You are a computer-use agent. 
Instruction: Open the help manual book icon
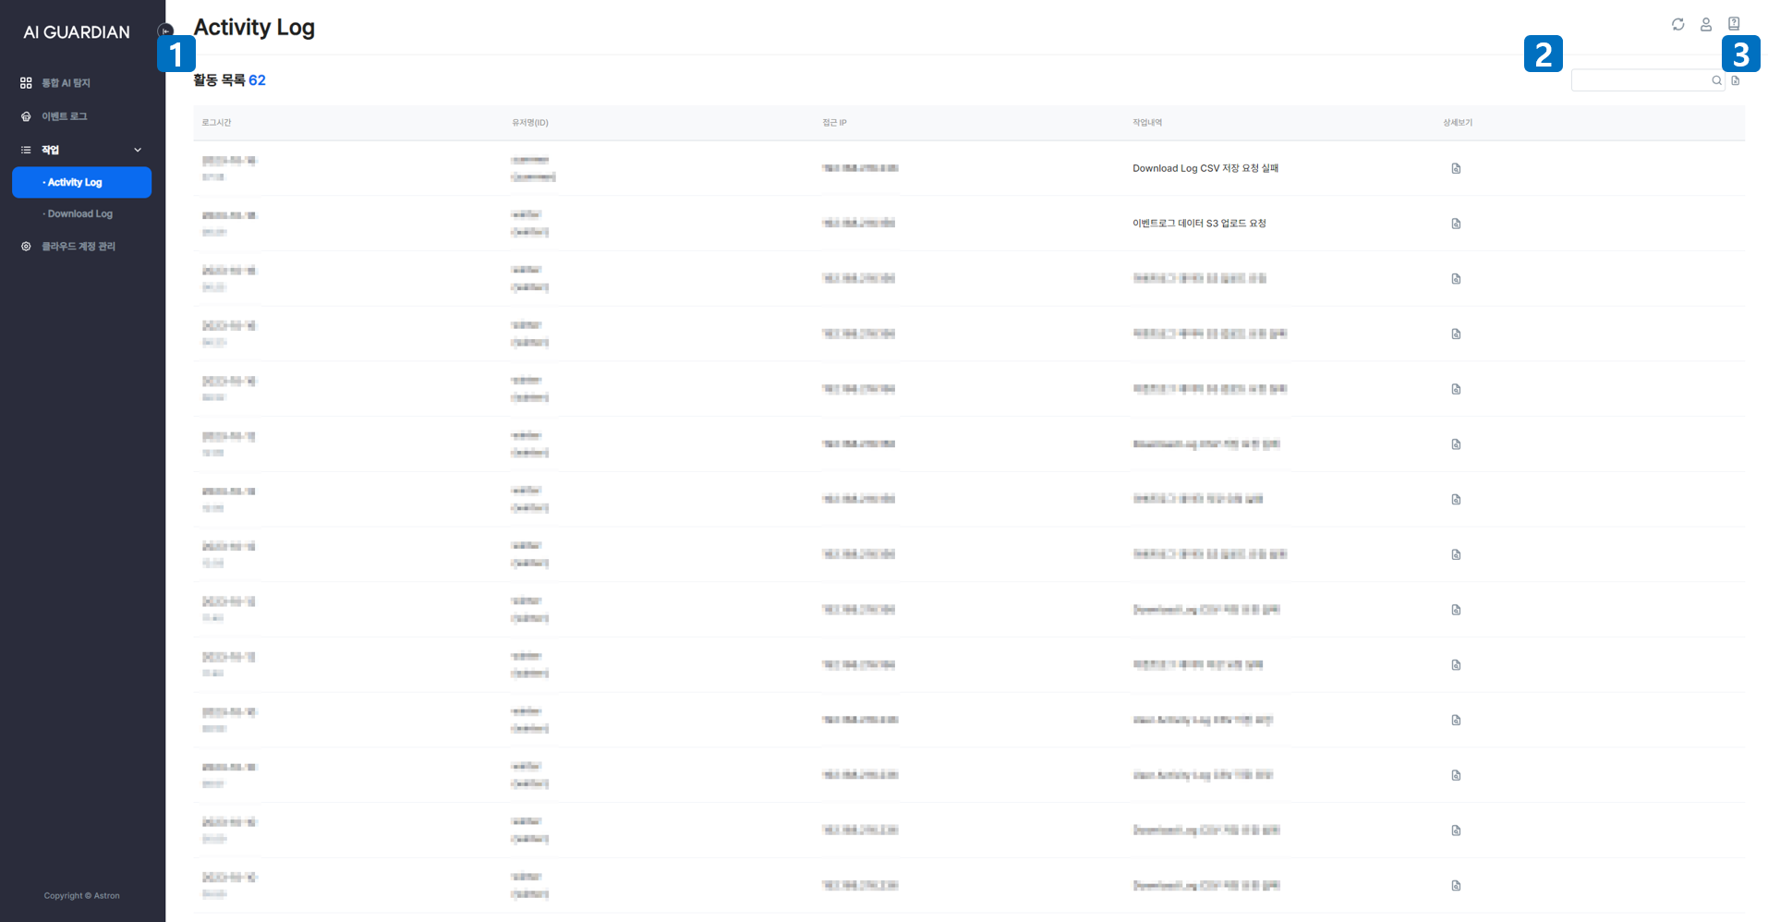pyautogui.click(x=1734, y=24)
